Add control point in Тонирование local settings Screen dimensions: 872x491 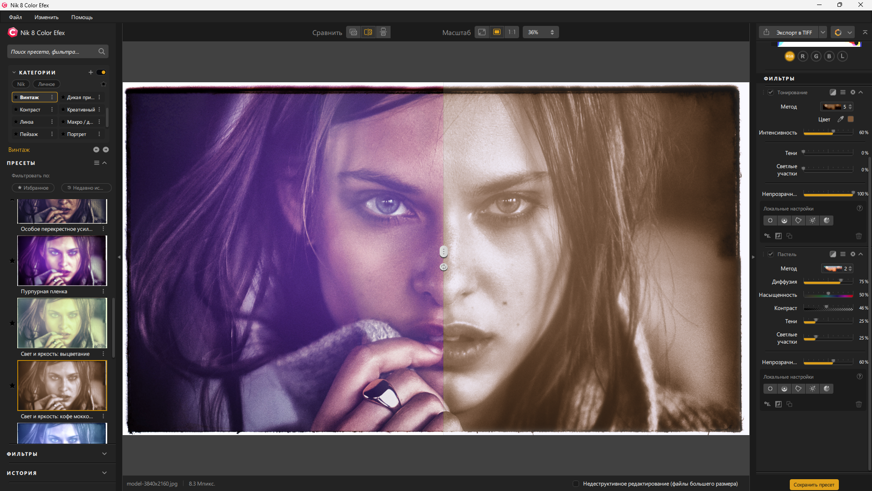pos(770,220)
